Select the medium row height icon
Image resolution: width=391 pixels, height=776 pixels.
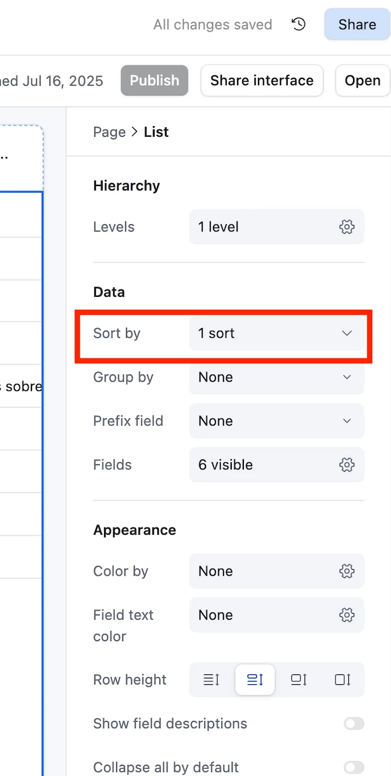coord(255,680)
